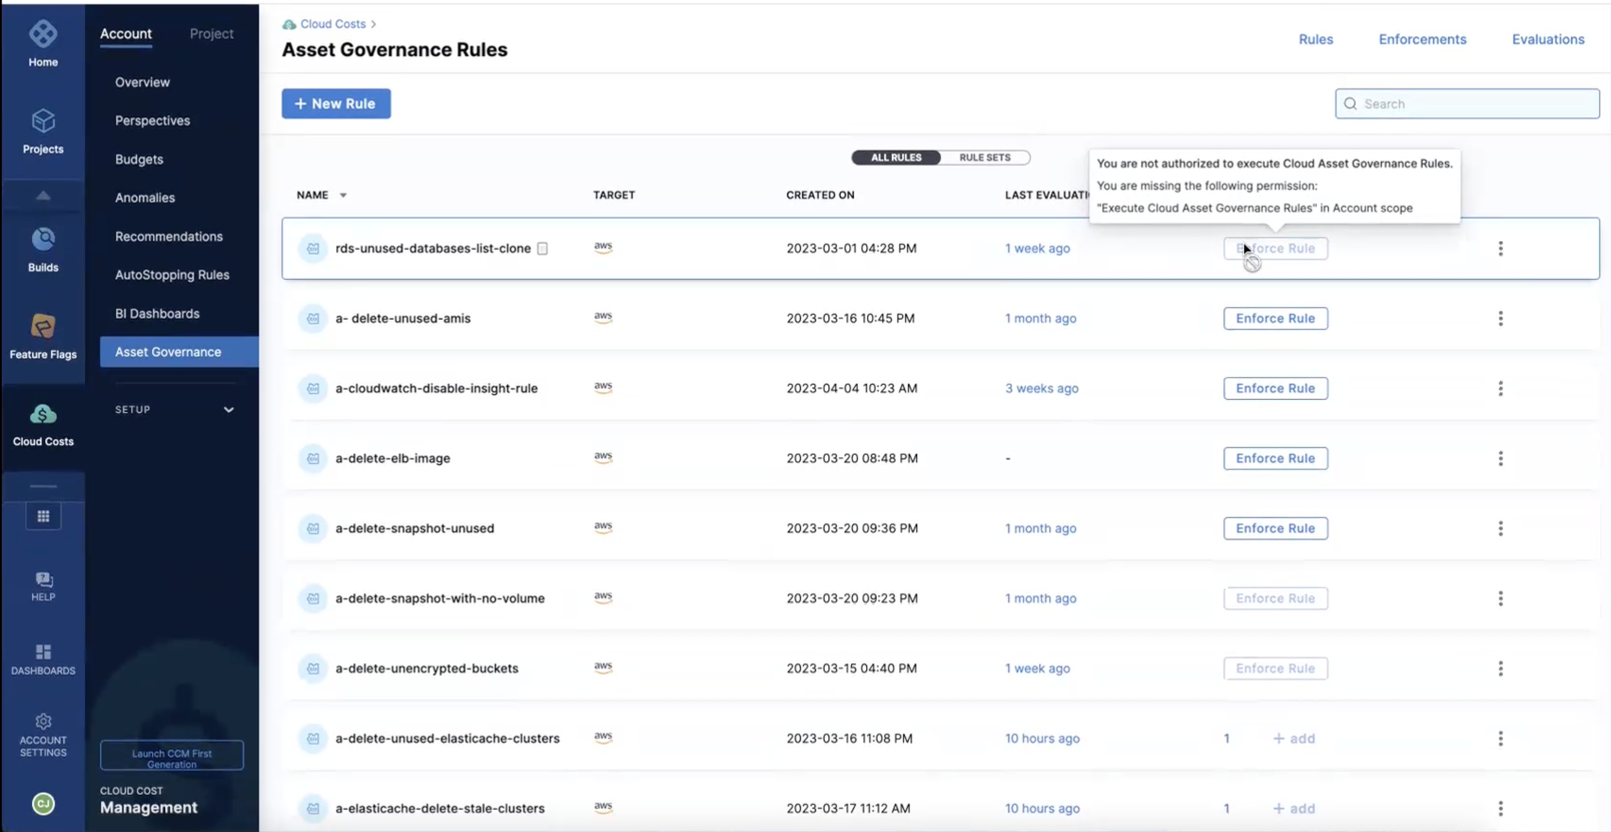The image size is (1611, 832).
Task: Open the Enforcements tab
Action: click(x=1422, y=39)
